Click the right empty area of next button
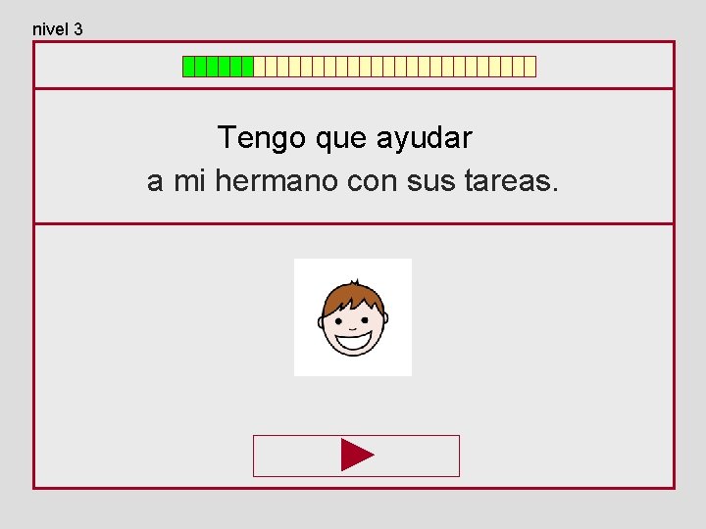 (417, 456)
